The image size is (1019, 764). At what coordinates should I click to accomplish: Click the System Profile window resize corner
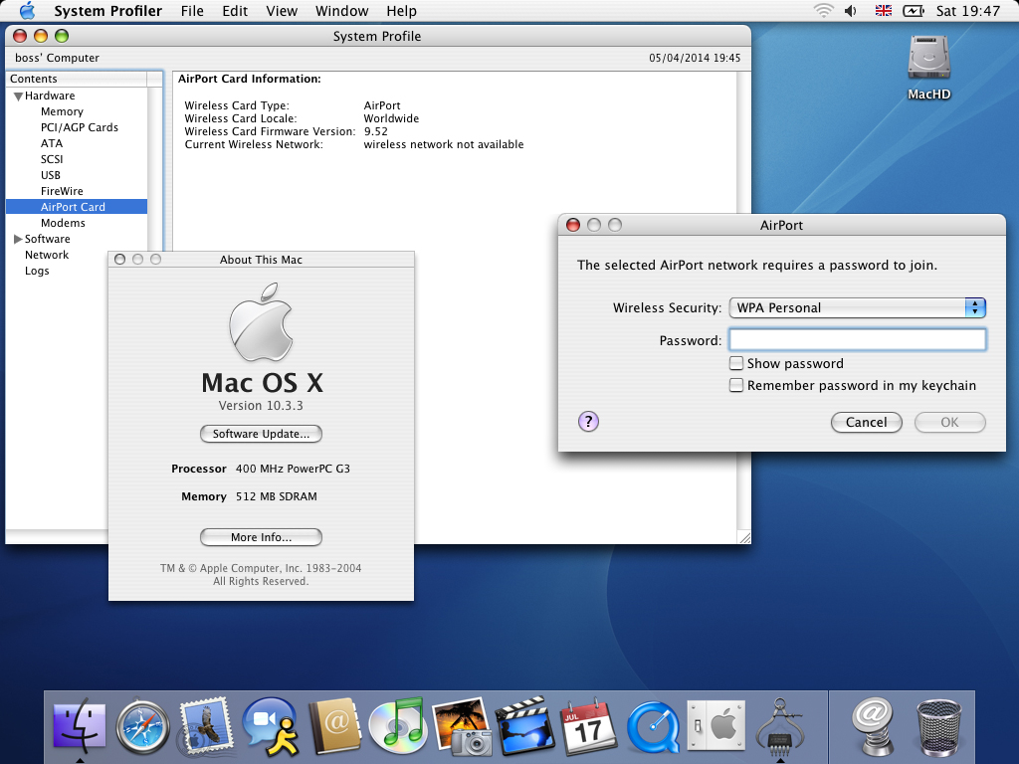(744, 537)
